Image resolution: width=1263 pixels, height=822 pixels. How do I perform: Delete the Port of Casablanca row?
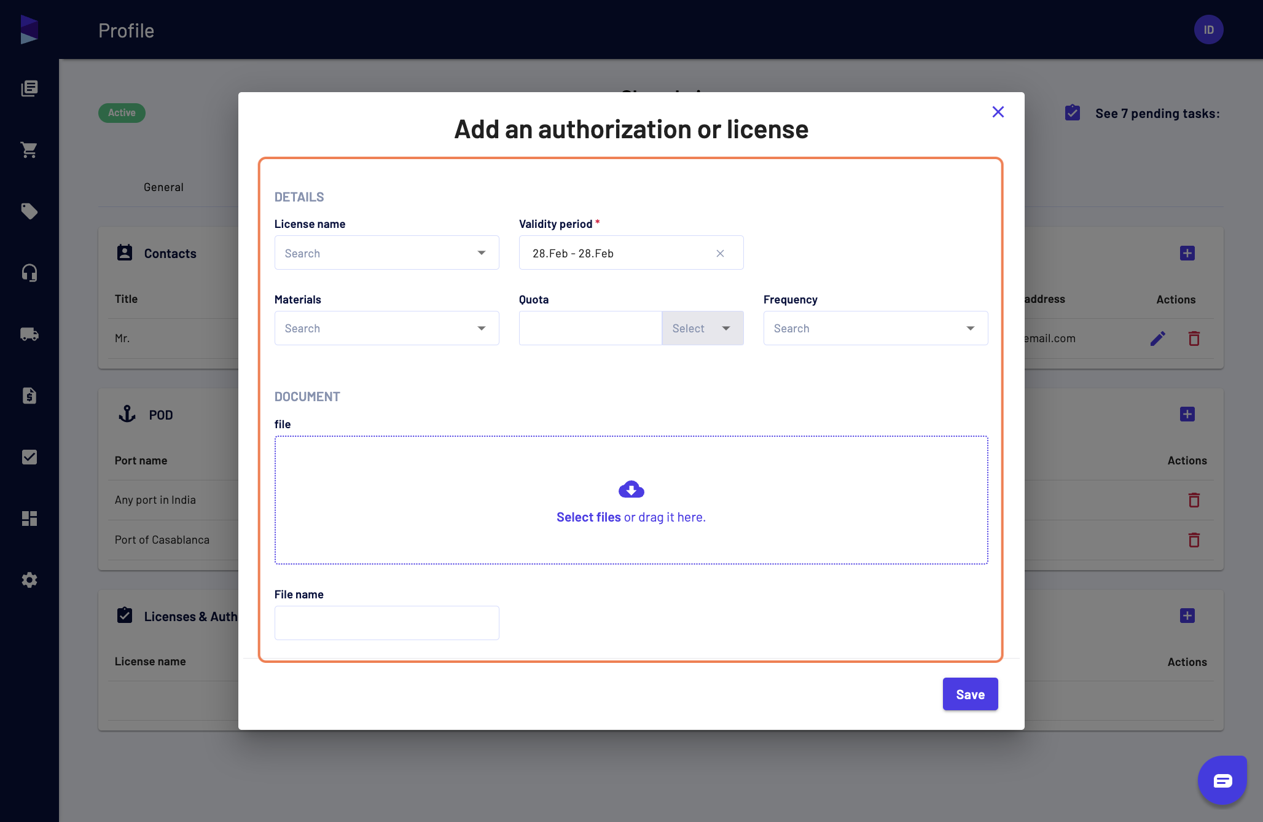pos(1194,540)
